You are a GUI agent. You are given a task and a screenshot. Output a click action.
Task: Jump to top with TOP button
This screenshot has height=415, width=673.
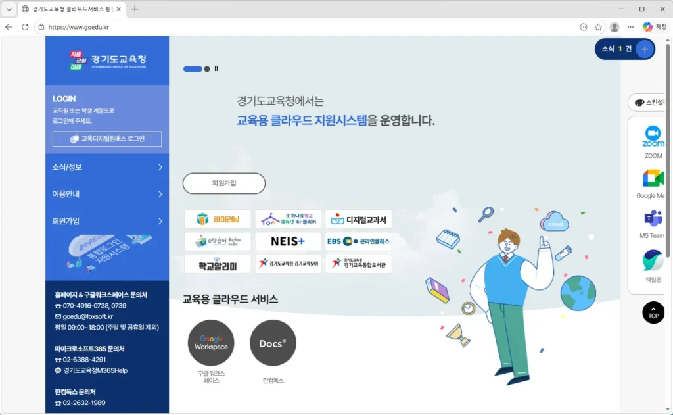pos(653,312)
